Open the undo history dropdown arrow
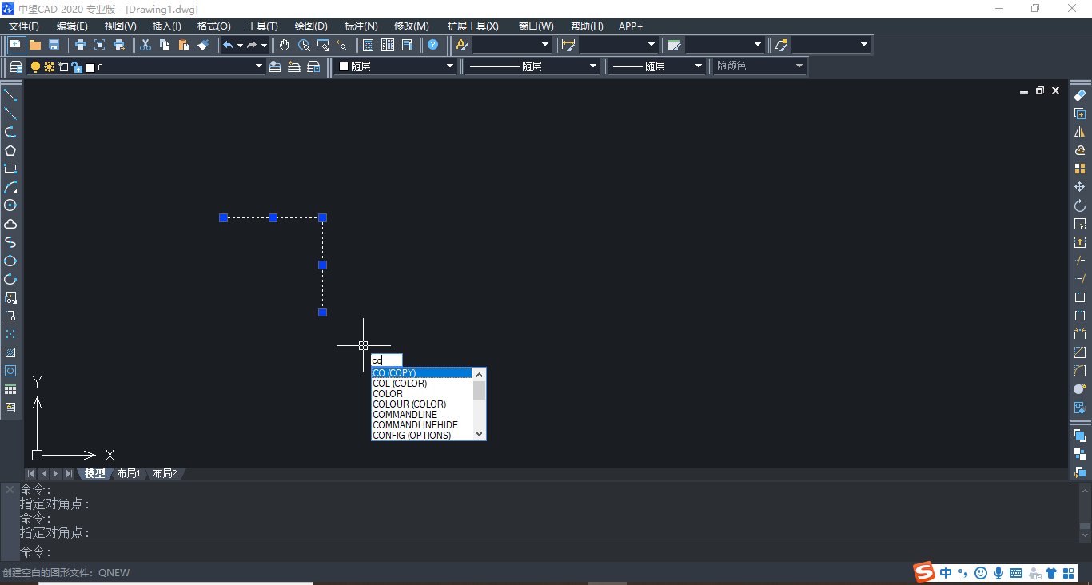Screen dimensions: 1092x585 point(240,46)
